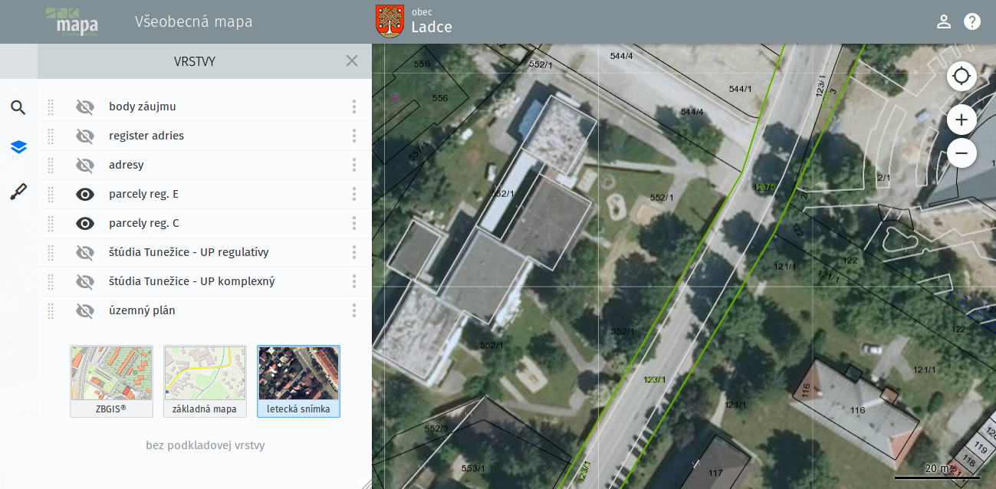Screen dimensions: 996x489
Task: Hide the parcely reg. C layer
Action: pyautogui.click(x=85, y=223)
